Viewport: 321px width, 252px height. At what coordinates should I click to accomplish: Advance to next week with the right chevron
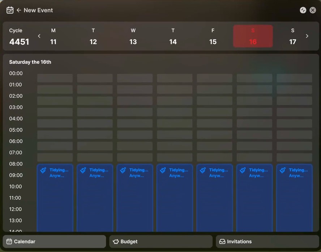coord(307,36)
